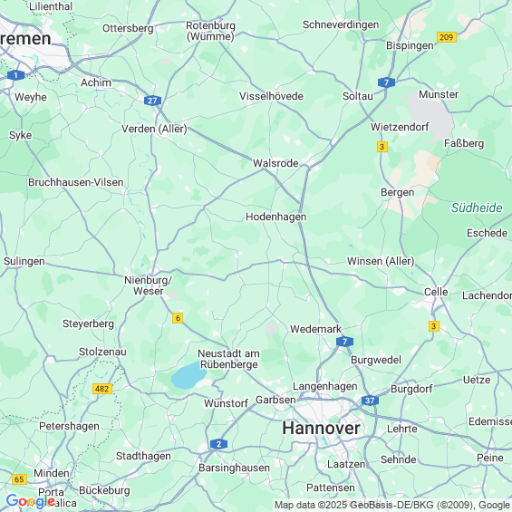The height and width of the screenshot is (512, 512).
Task: Click the A1 highway shield near Bremen
Action: point(15,75)
